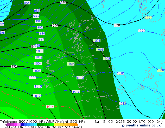
Task: Click the orange right arrow tip of legend
Action: click(77, 125)
